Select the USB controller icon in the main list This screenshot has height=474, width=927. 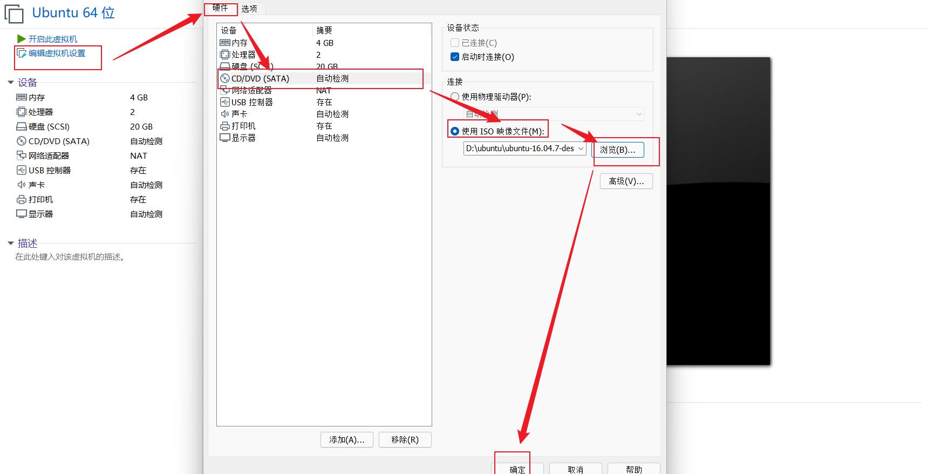click(22, 170)
